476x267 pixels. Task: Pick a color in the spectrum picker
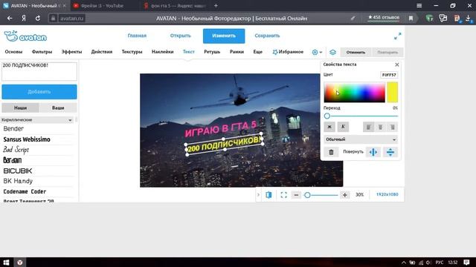point(354,92)
